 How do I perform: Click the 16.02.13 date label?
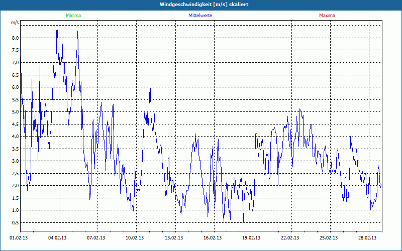tap(213, 237)
